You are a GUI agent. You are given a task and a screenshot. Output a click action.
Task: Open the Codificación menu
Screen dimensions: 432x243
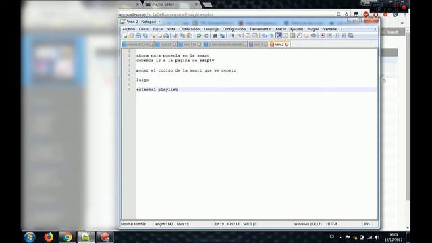point(189,29)
